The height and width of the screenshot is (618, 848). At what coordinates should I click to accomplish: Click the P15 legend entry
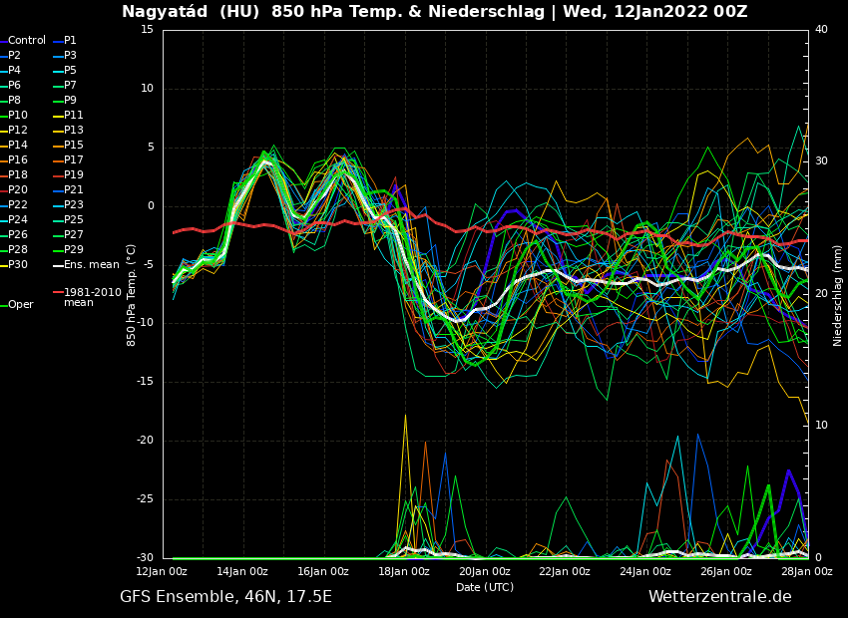click(x=73, y=146)
